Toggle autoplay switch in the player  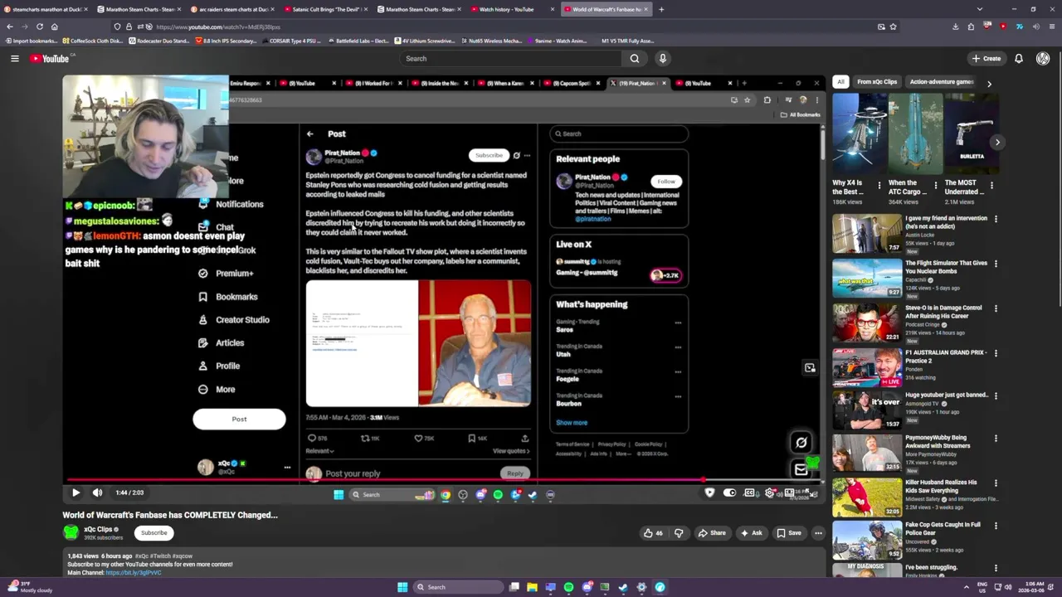[x=729, y=493]
